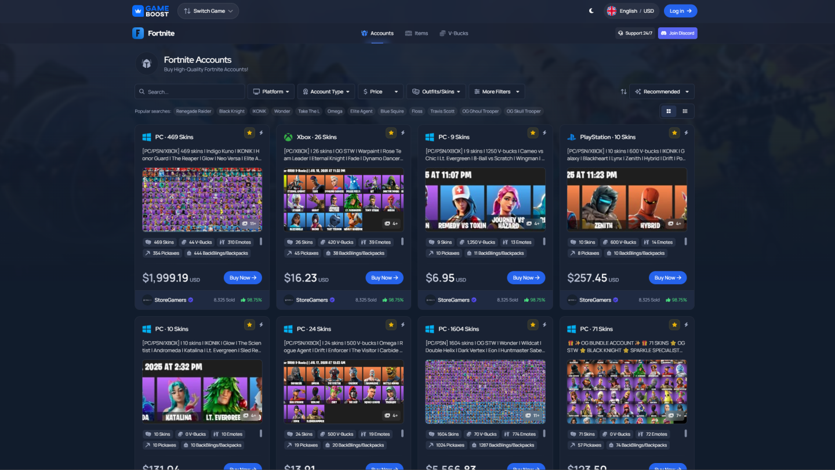The height and width of the screenshot is (470, 835).
Task: Click Windows logo on PC 71 Skins card
Action: click(571, 329)
